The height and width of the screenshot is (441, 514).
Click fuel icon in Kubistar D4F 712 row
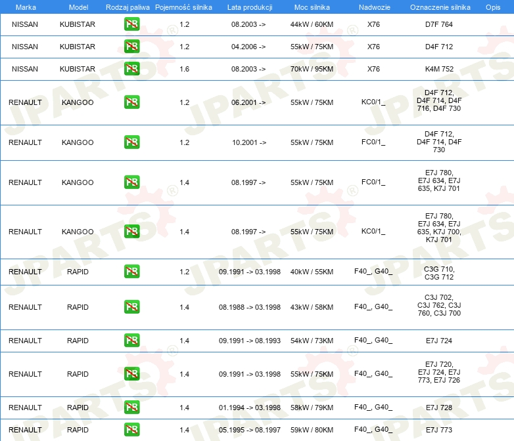coord(131,47)
